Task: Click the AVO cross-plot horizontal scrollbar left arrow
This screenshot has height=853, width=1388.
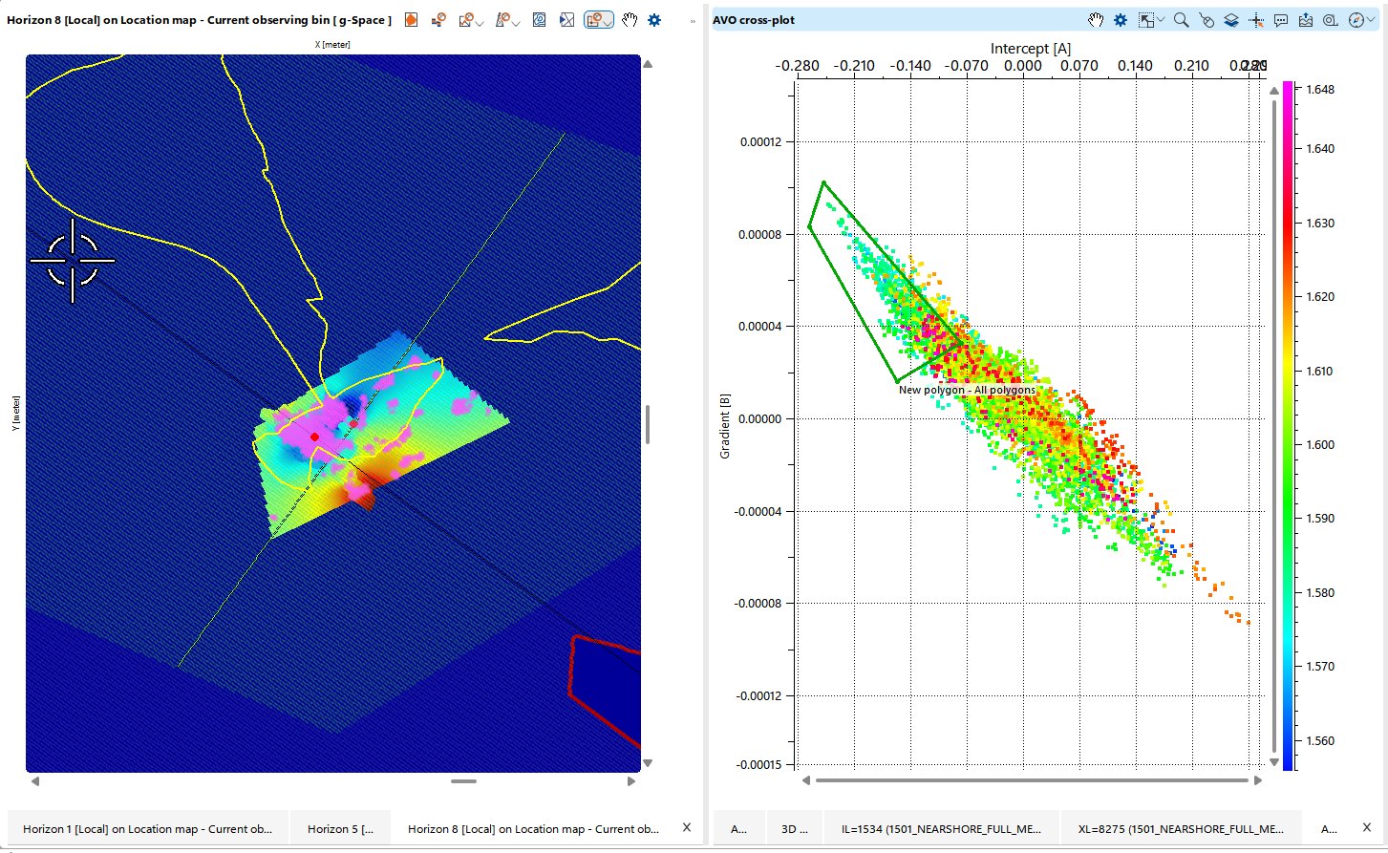Action: point(806,780)
